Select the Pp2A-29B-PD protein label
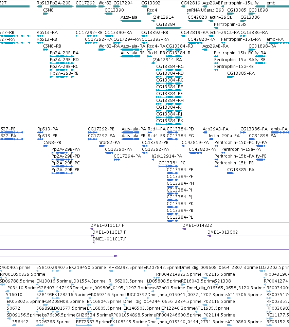Viewport: 289px width, 327px height. click(66, 156)
